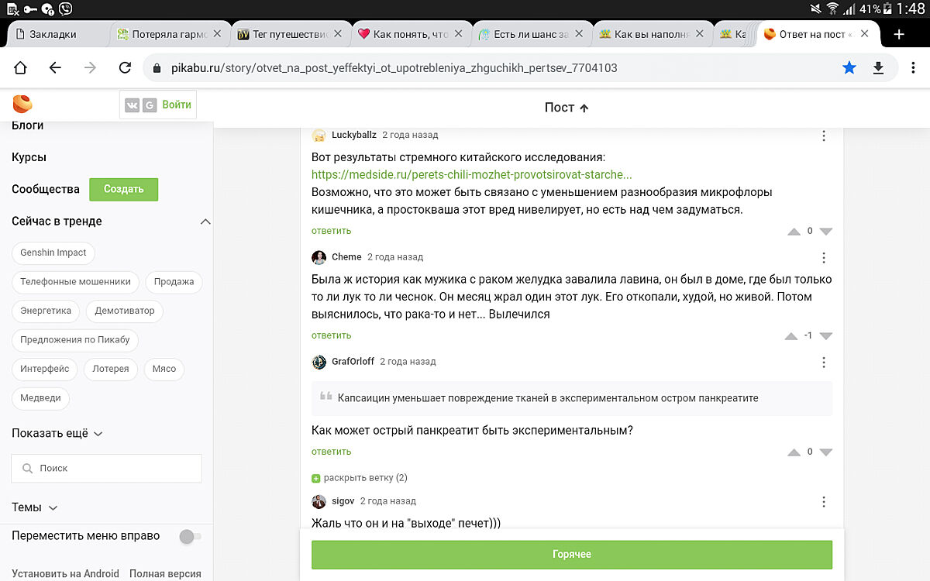
Task: Toggle "Переместить меню вправо" switch
Action: [190, 536]
